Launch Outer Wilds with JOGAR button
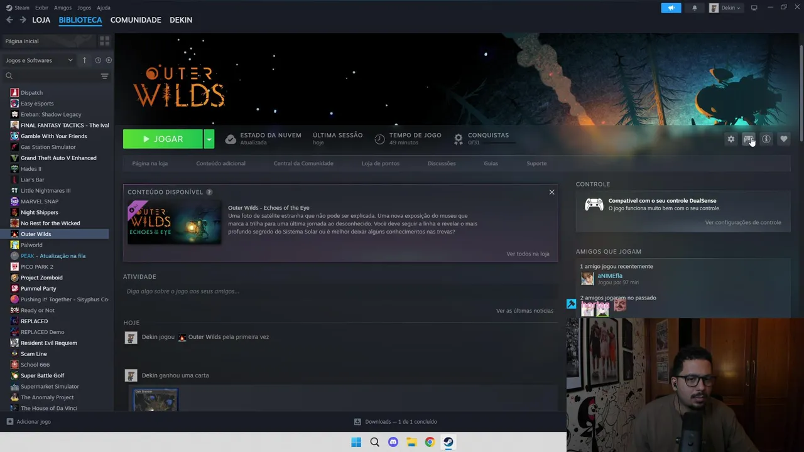The image size is (804, 452). click(163, 139)
